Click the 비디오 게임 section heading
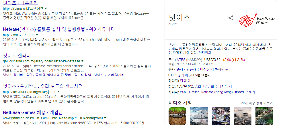 click(x=180, y=103)
